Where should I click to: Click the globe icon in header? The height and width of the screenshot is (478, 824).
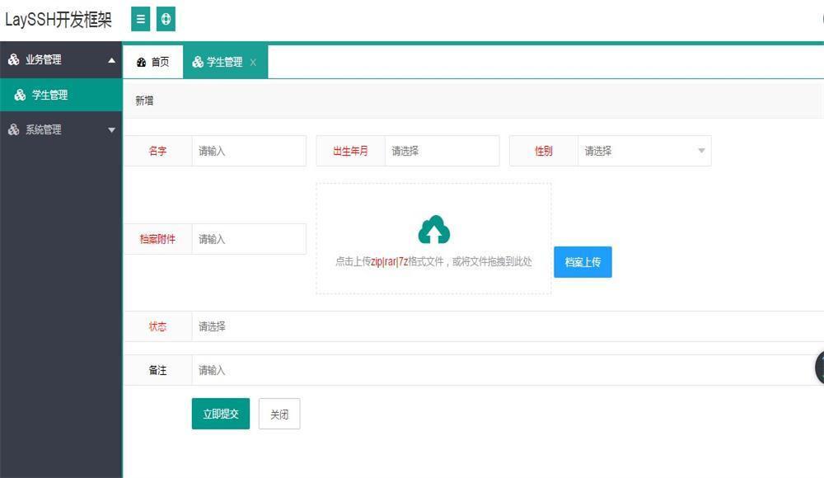click(x=166, y=19)
